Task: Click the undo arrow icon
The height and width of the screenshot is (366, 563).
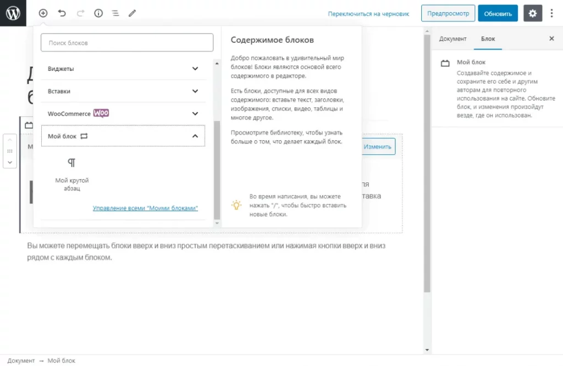Action: pyautogui.click(x=62, y=13)
